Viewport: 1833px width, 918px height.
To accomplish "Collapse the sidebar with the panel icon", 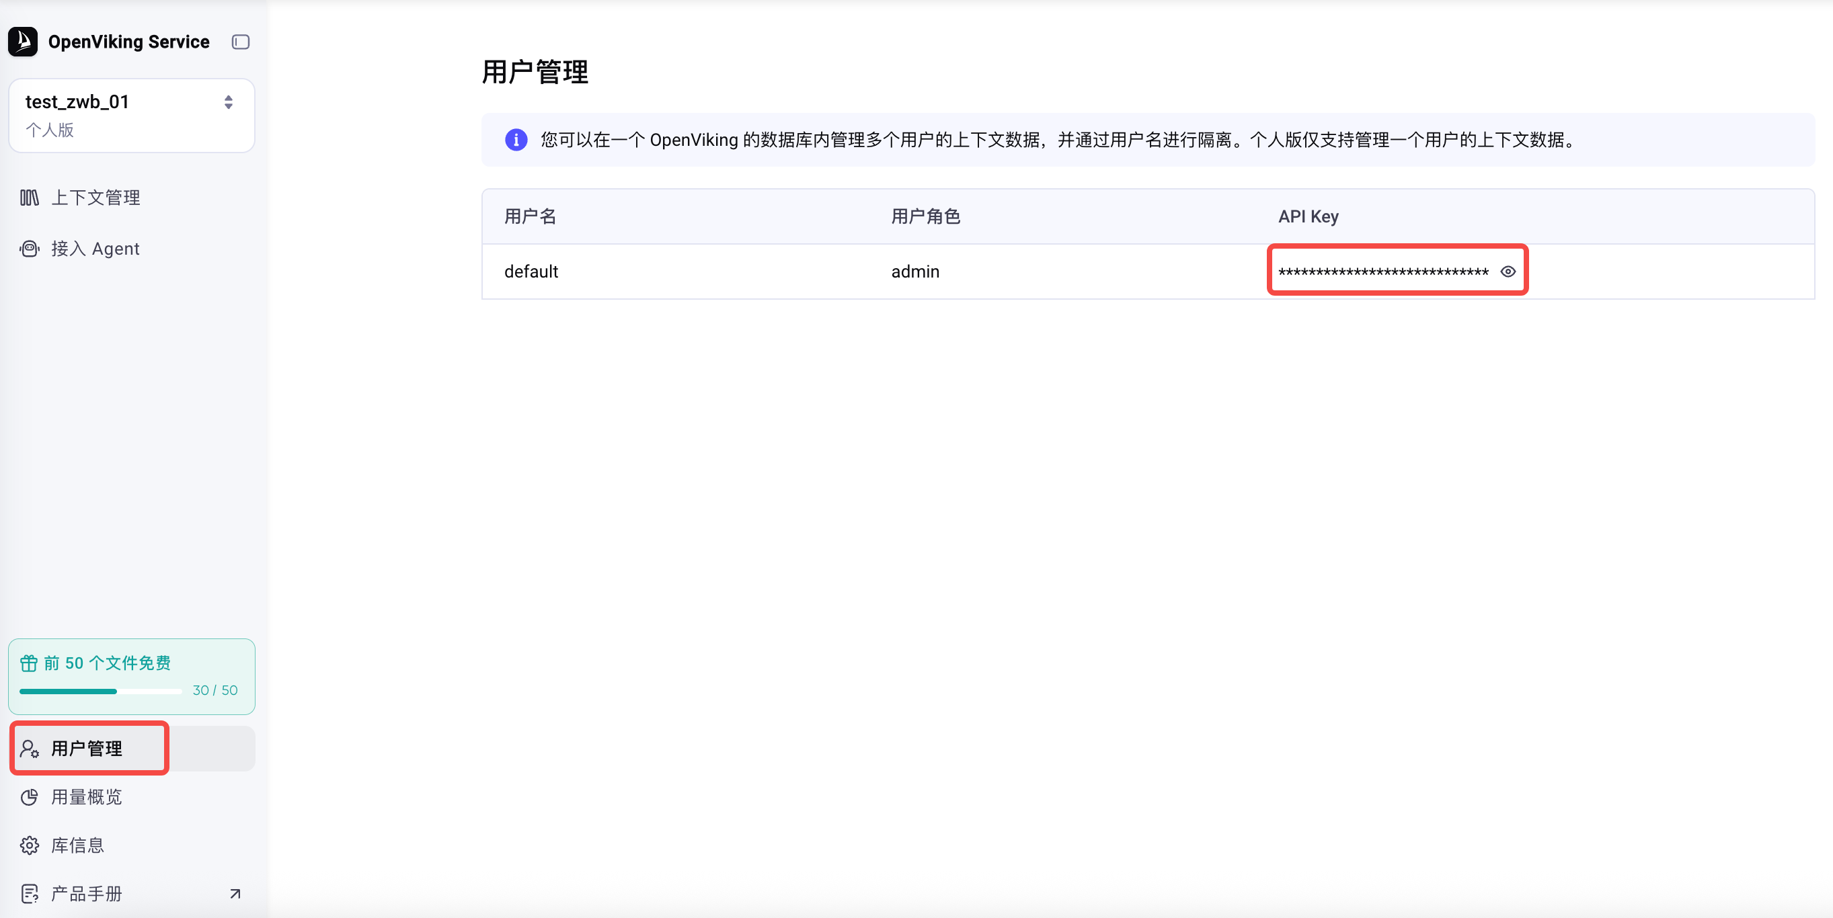I will click(241, 42).
